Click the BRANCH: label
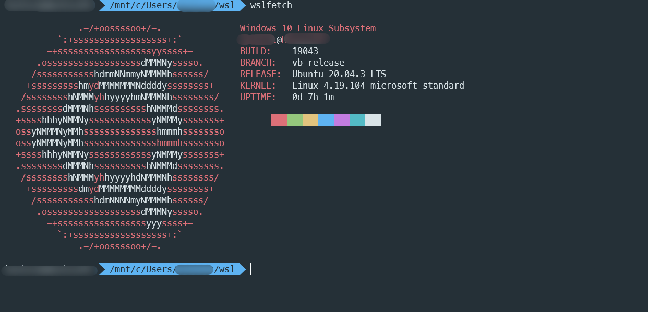This screenshot has height=312, width=648. (x=258, y=63)
